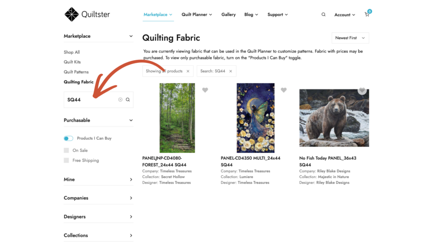Check the On Sale checkbox
Viewport: 442px width, 248px height.
coord(66,150)
